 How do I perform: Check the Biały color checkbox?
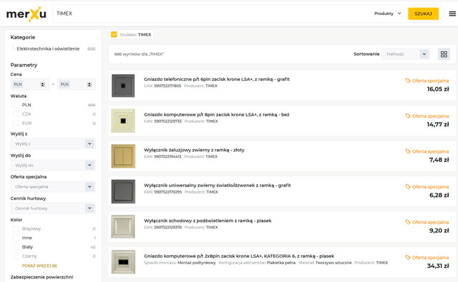coord(17,247)
